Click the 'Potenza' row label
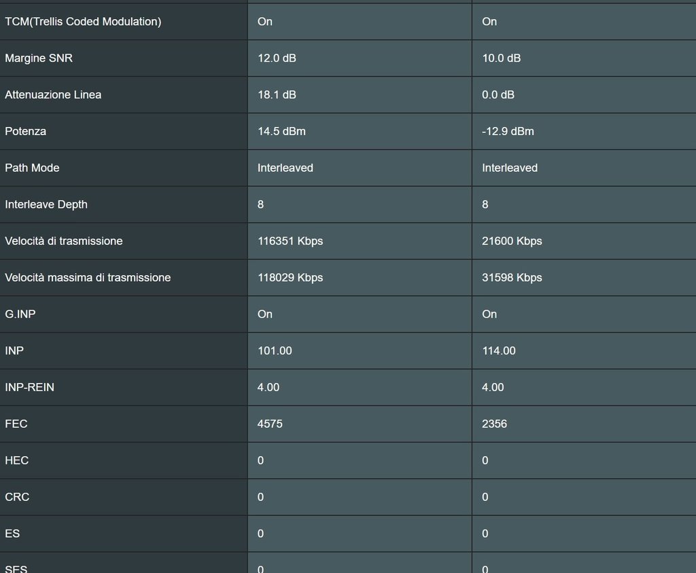Screen dimensions: 696x573 [25, 131]
